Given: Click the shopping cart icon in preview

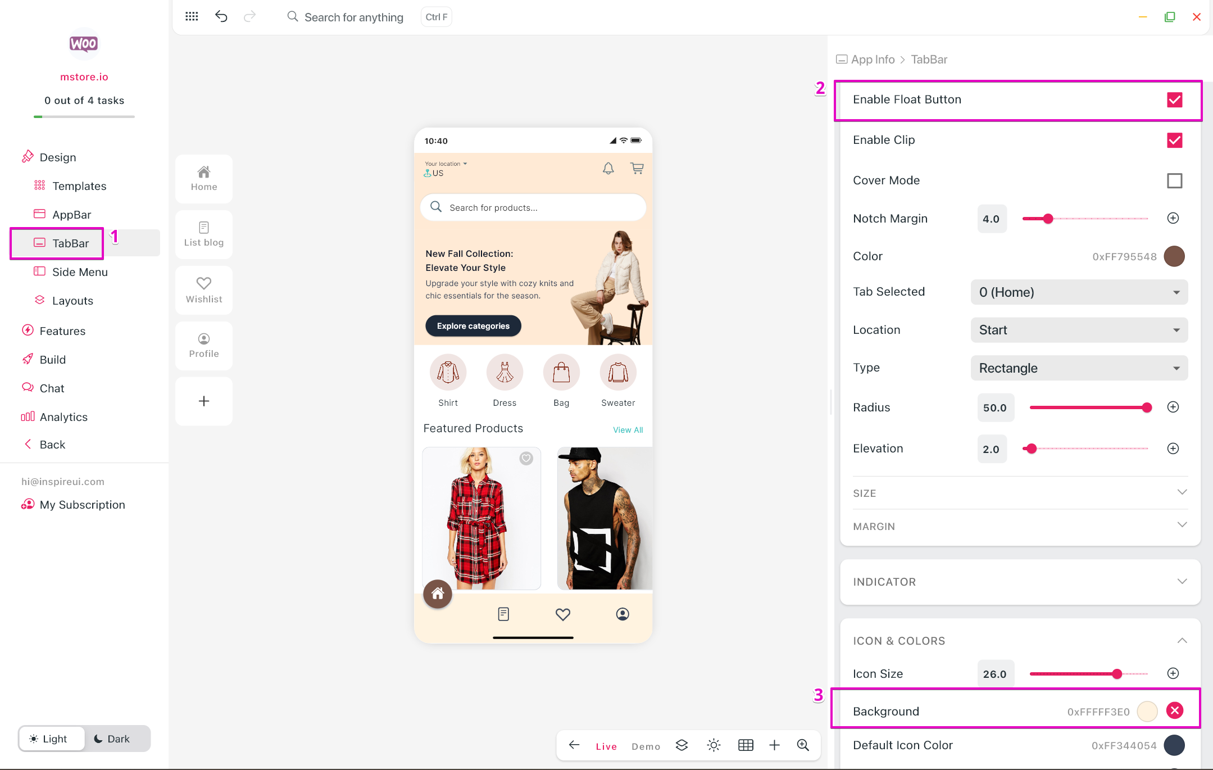Looking at the screenshot, I should (637, 168).
